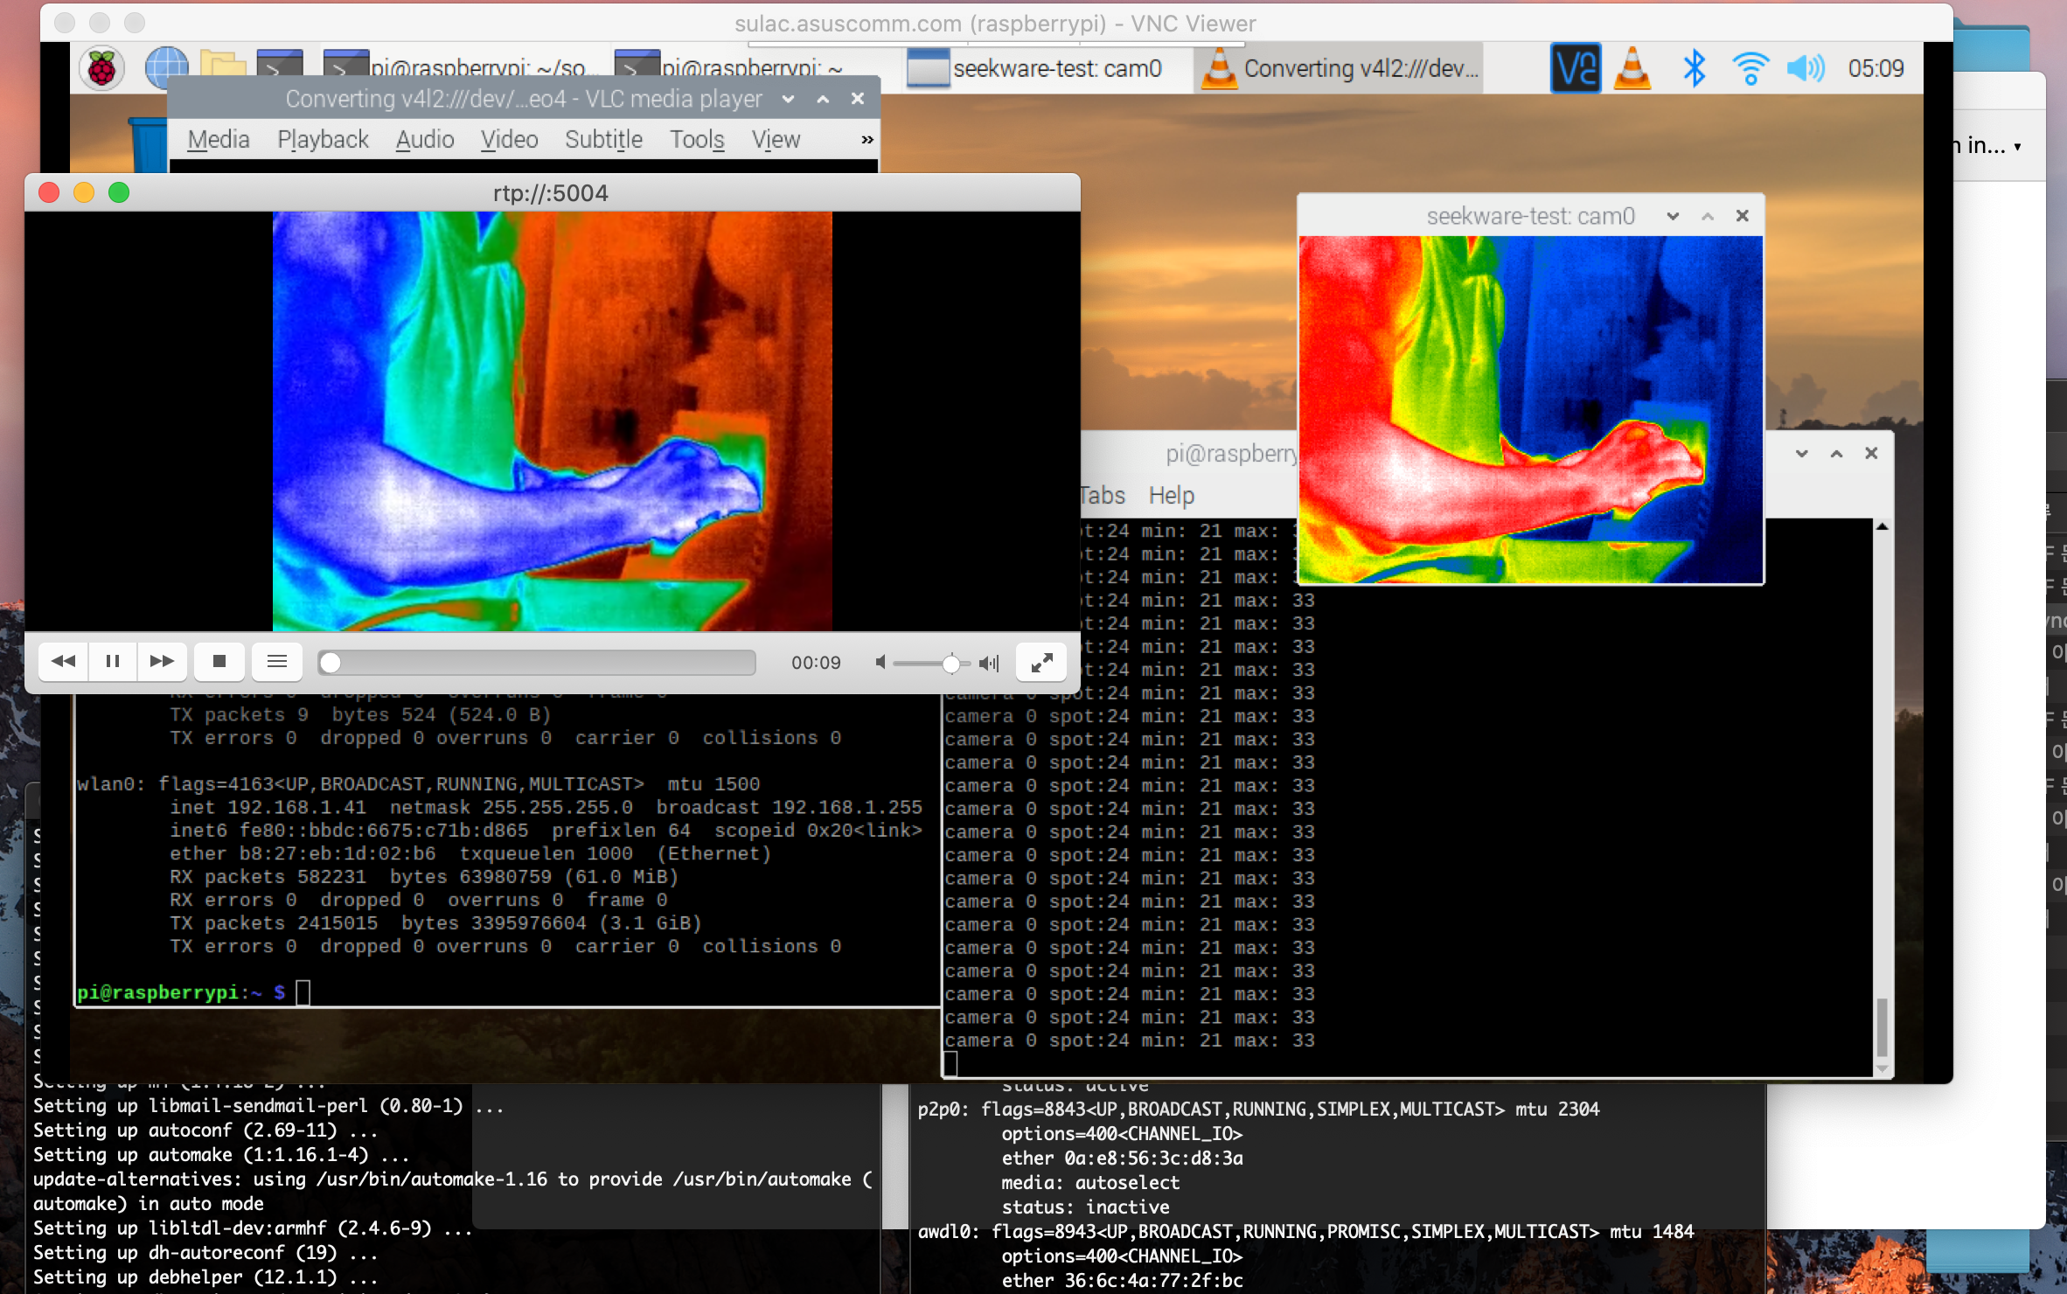Click the 'ether b8:27:eb:1d:02:b6' line
The image size is (2067, 1294).
pyautogui.click(x=470, y=854)
